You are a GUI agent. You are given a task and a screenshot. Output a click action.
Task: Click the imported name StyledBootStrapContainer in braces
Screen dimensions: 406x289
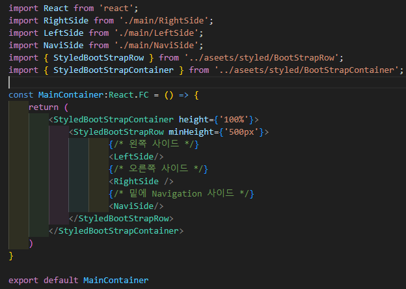point(113,70)
